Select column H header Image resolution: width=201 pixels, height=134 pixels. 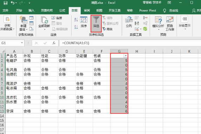point(137,51)
